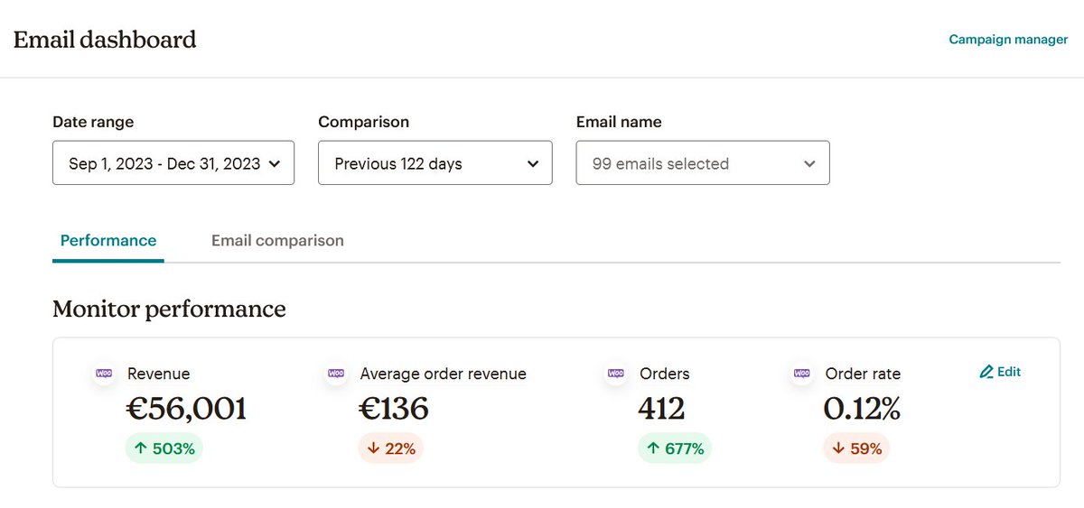This screenshot has width=1084, height=508.
Task: Expand the Comparison period dropdown
Action: pos(435,163)
